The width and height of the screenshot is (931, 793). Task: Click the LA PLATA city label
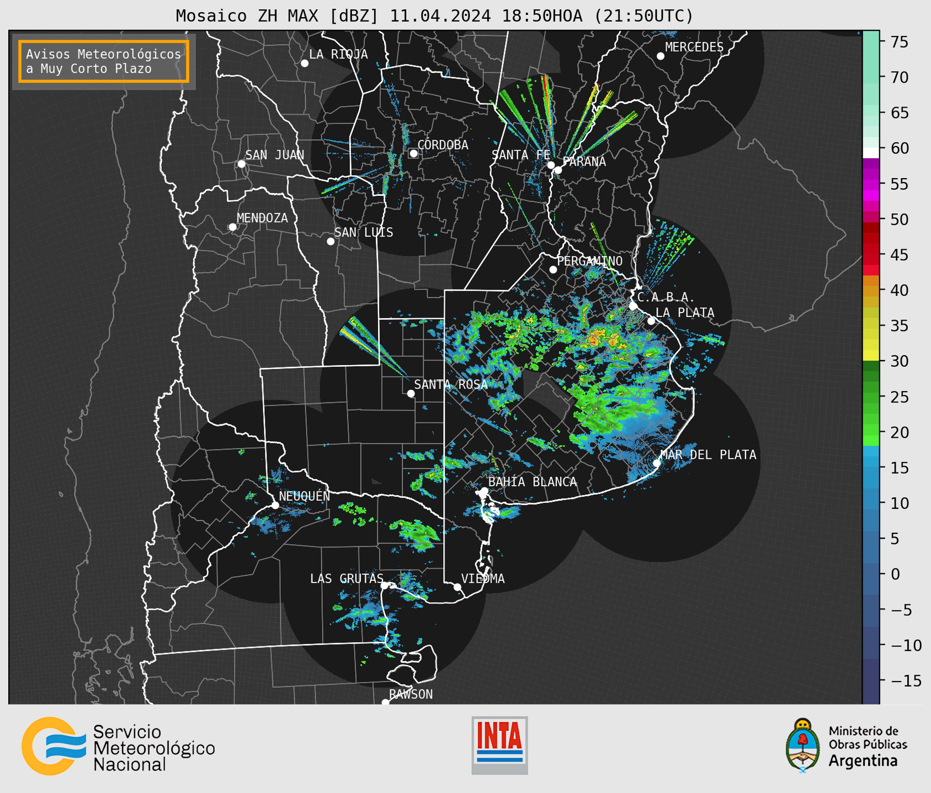pyautogui.click(x=685, y=313)
